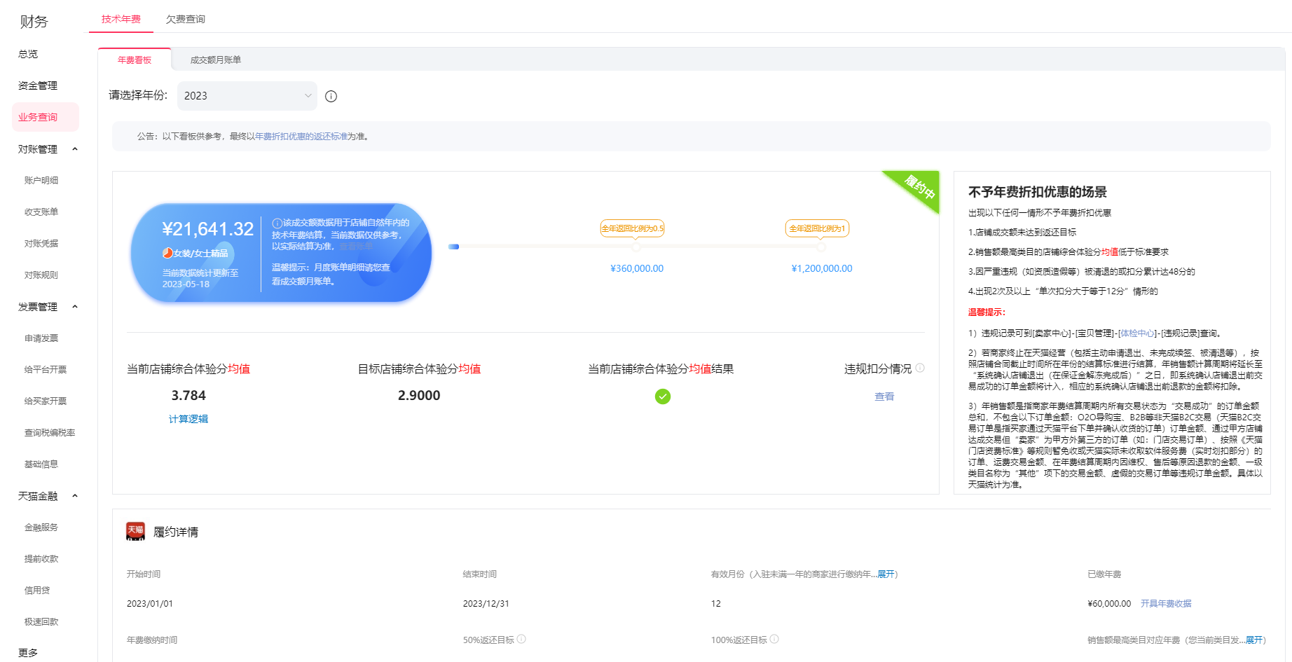The image size is (1292, 662).
Task: Open 查询税编税率 in the sidebar
Action: pyautogui.click(x=50, y=432)
